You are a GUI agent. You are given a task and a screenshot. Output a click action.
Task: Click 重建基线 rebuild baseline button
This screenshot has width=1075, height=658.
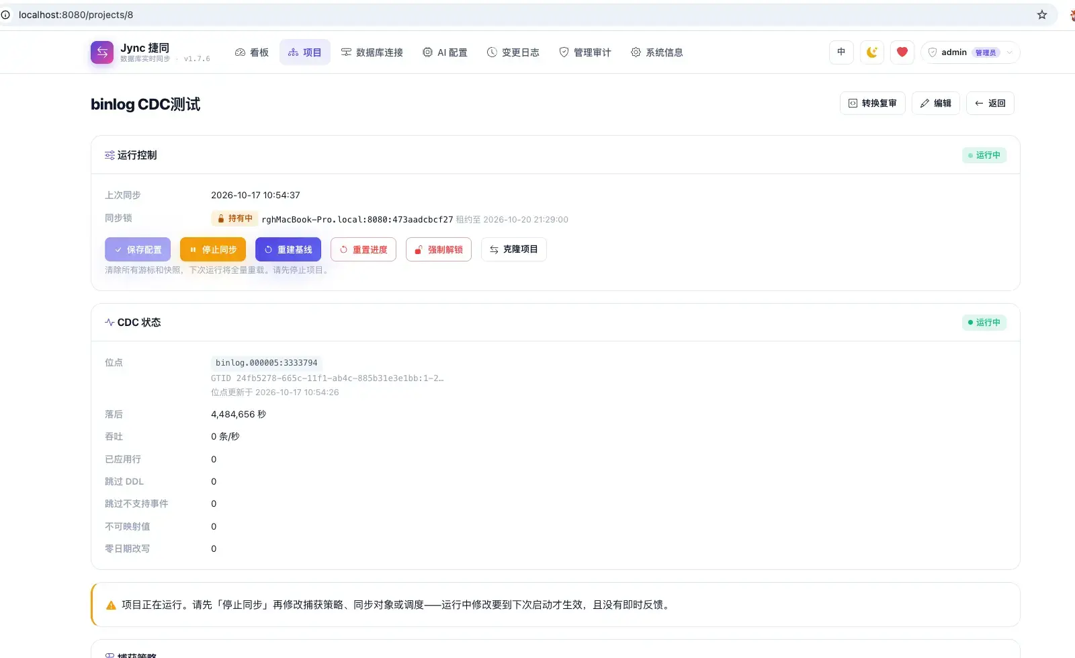click(288, 249)
